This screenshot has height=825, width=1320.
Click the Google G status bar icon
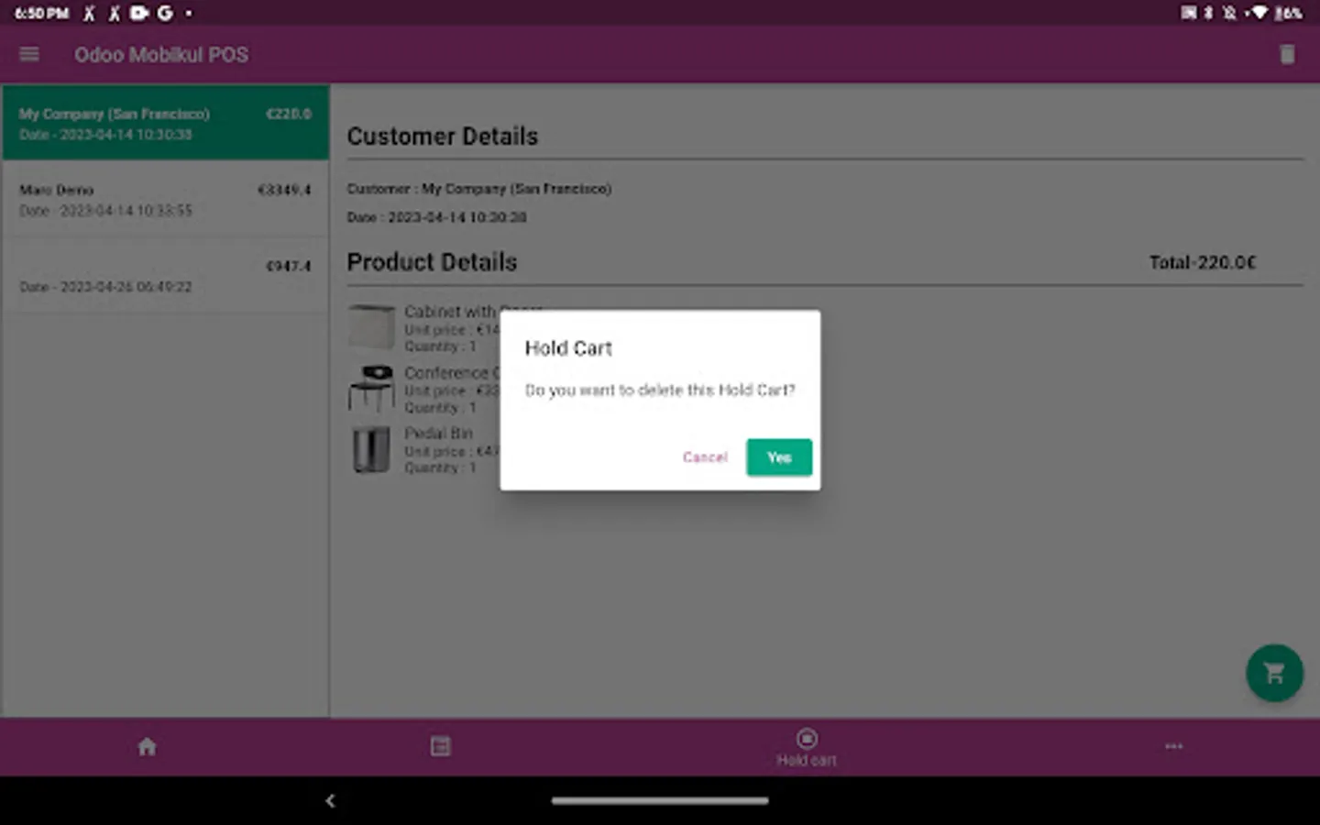click(x=165, y=13)
